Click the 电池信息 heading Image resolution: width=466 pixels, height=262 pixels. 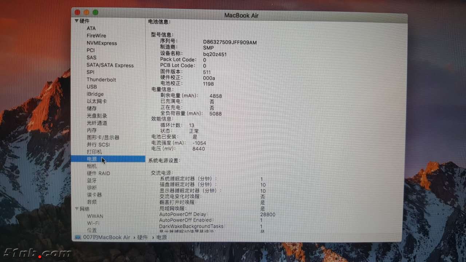click(159, 22)
